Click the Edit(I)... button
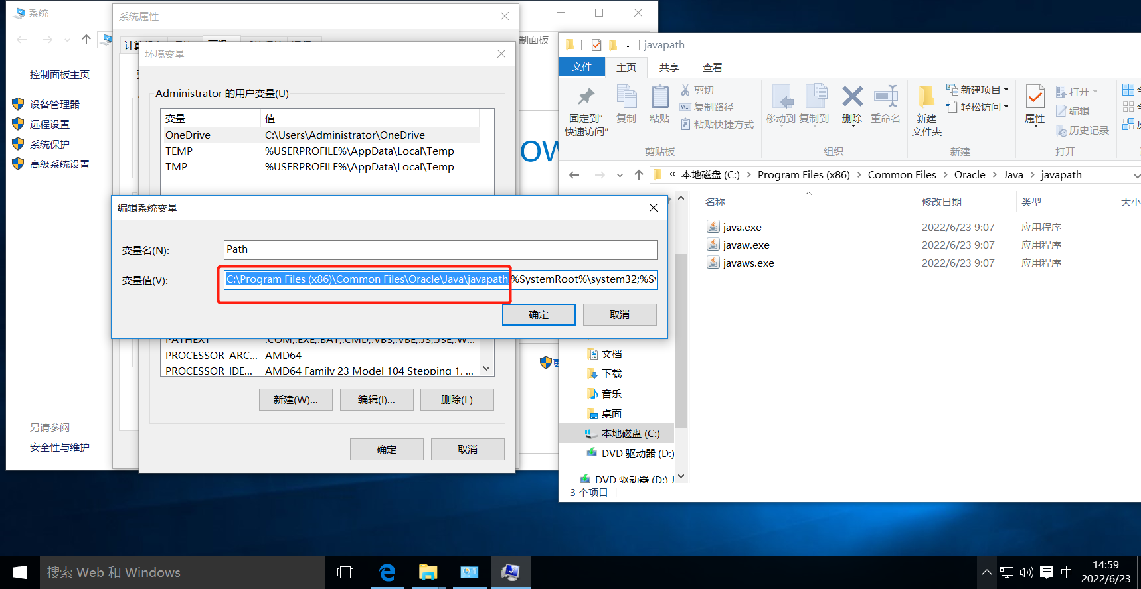 coord(377,400)
